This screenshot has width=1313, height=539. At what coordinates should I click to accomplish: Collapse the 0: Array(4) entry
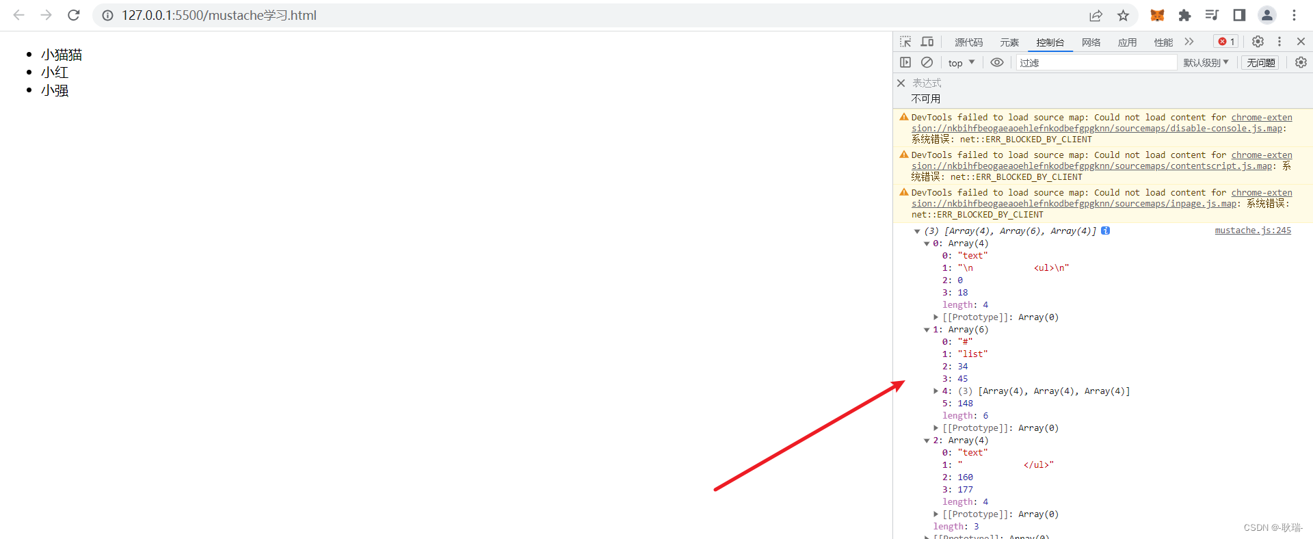pos(927,244)
